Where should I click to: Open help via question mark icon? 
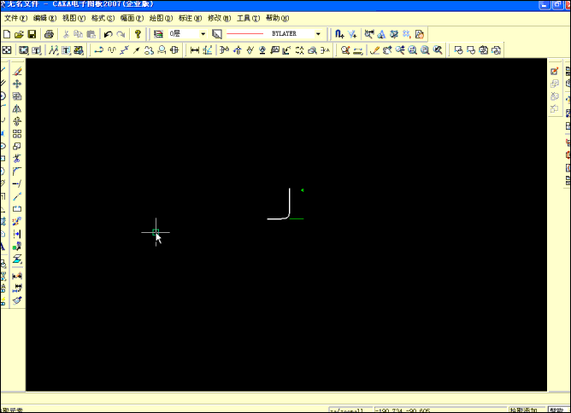[x=138, y=34]
